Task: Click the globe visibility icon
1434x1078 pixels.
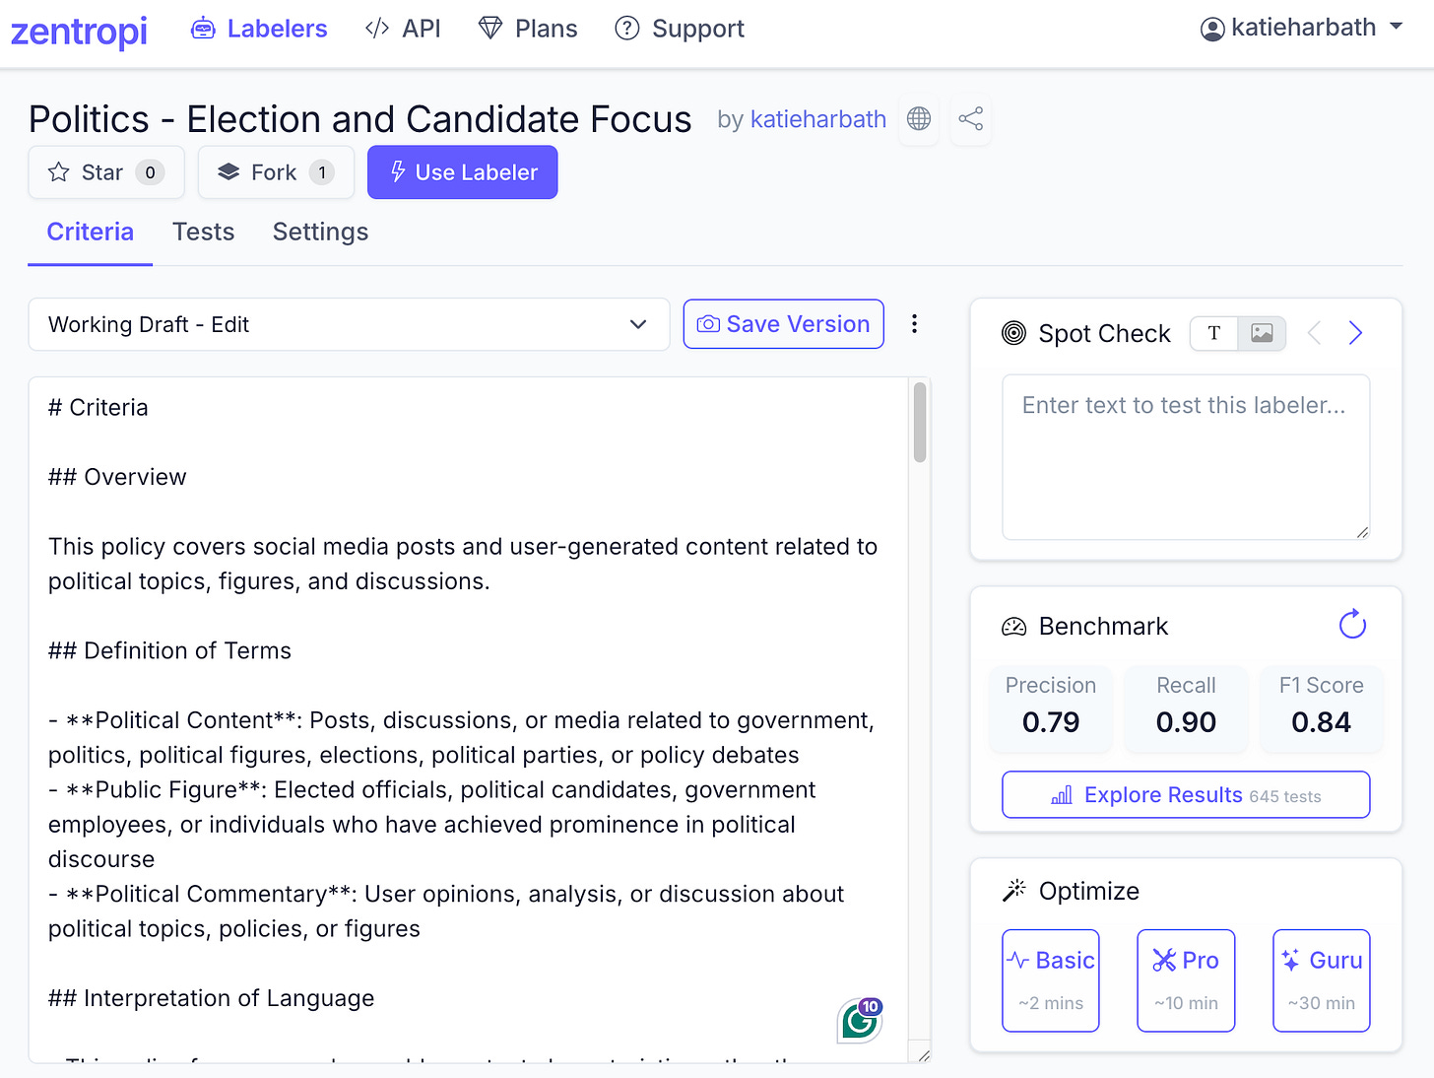Action: 919,119
